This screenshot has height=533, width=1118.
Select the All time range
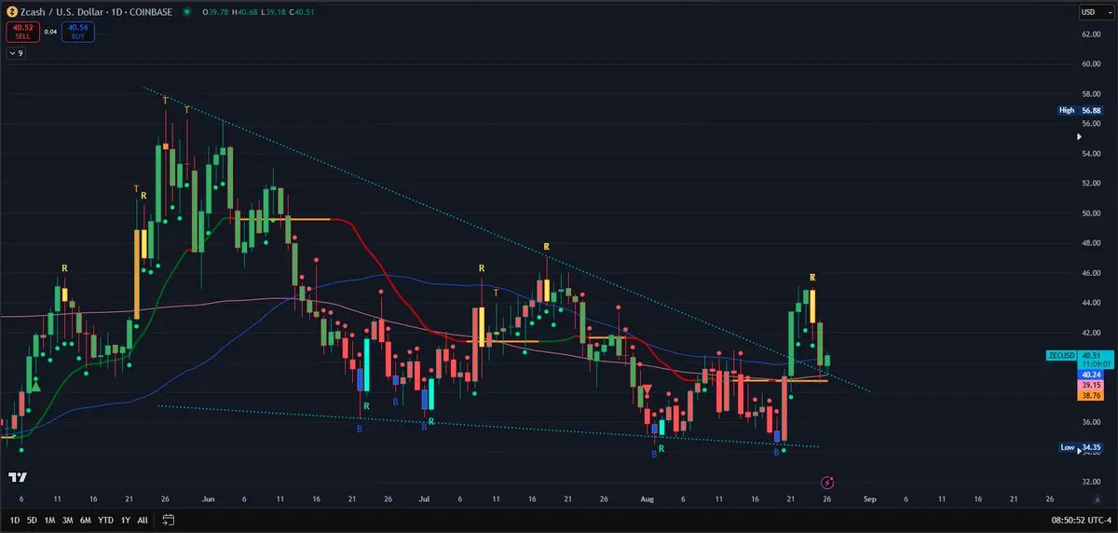pos(143,519)
